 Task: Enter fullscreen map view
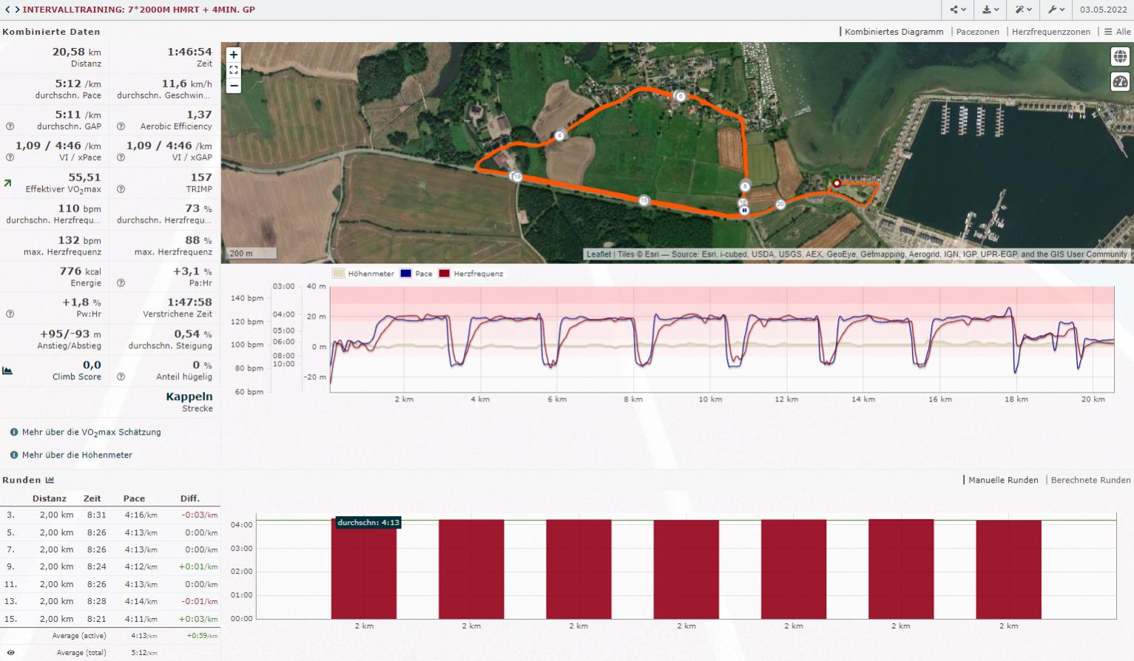tap(234, 70)
